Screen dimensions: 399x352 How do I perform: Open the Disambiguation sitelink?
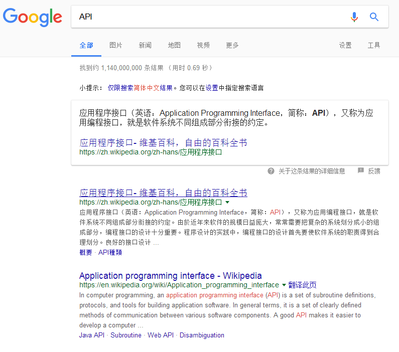(202, 335)
